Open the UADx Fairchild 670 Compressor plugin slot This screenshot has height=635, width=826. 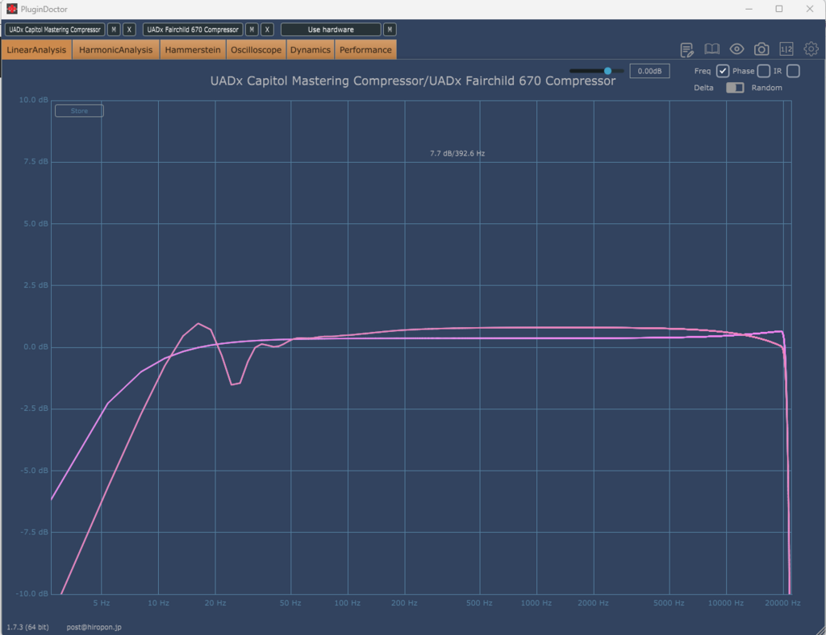193,30
